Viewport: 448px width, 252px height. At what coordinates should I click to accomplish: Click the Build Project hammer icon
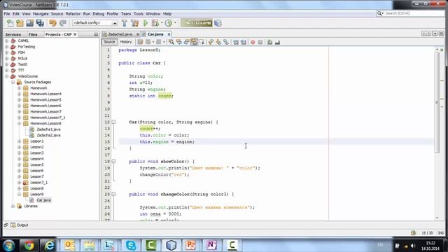click(125, 23)
